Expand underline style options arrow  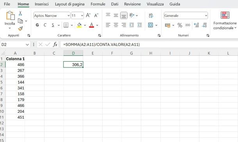point(59,25)
